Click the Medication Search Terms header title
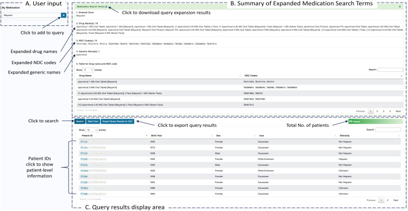Screen dimensions: 408x211 pos(90,6)
